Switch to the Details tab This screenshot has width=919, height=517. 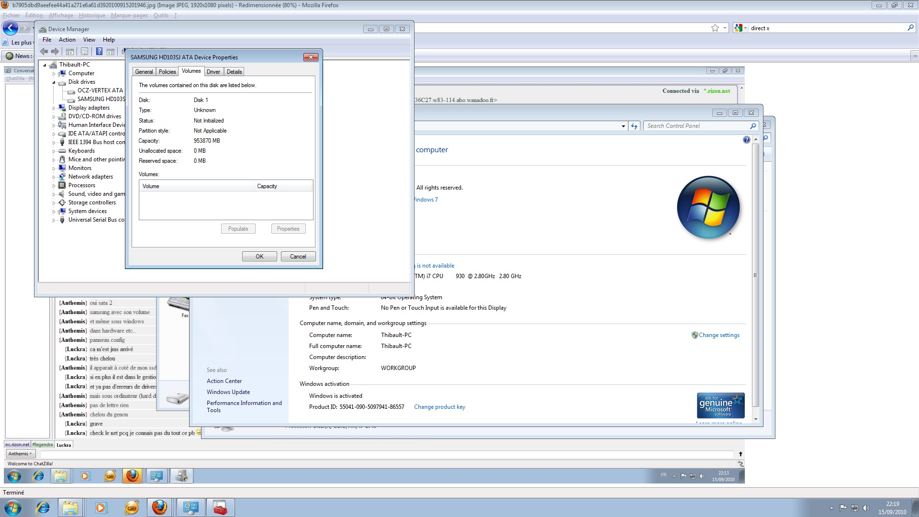click(234, 72)
